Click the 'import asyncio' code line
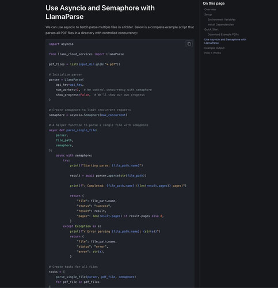 pyautogui.click(x=61, y=44)
